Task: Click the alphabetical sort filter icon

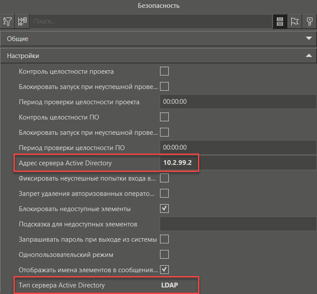Action: pos(7,21)
